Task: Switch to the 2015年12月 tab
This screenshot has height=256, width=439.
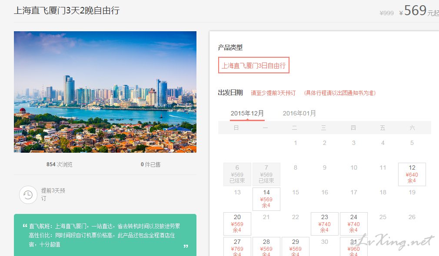Action: click(x=247, y=113)
